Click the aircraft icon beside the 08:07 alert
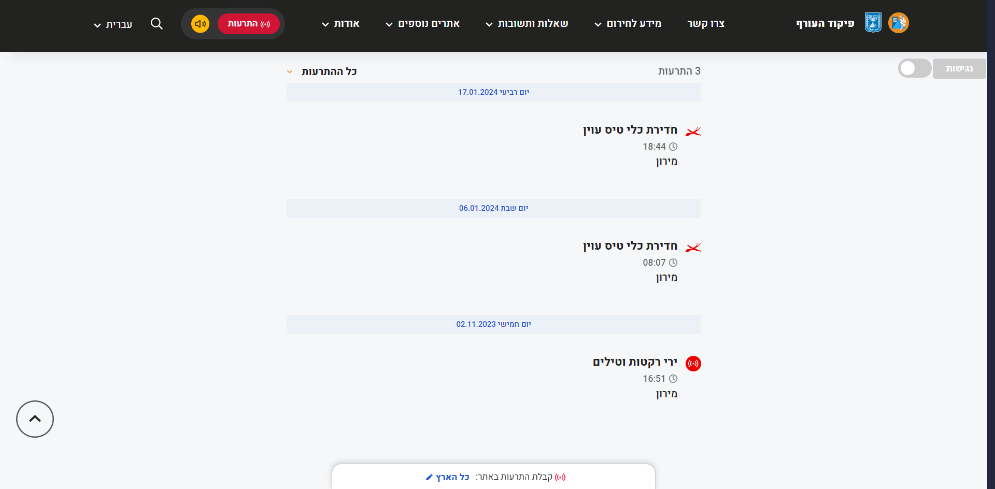The height and width of the screenshot is (489, 995). [693, 248]
